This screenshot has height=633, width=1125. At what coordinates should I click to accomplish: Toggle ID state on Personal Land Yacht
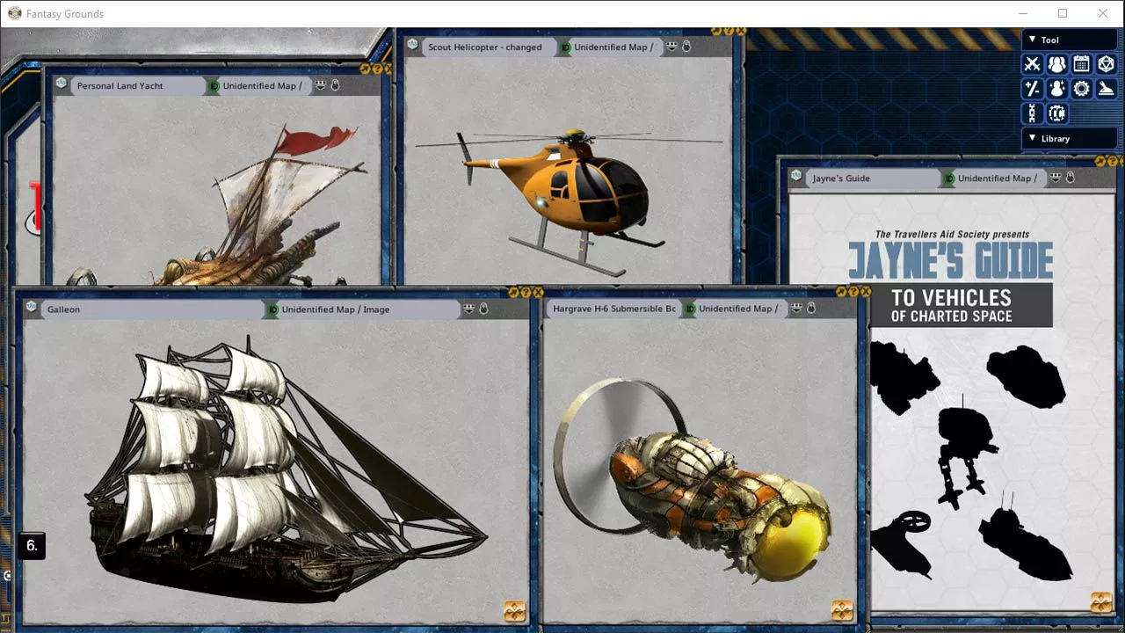214,86
